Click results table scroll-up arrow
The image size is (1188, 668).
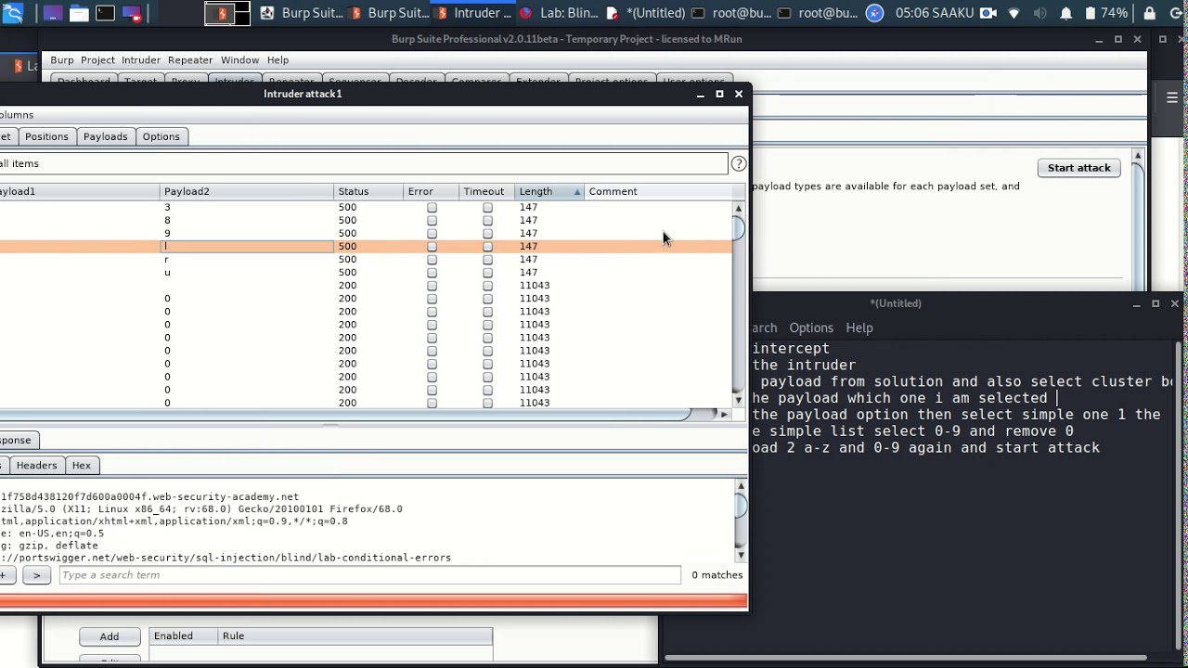click(x=739, y=208)
